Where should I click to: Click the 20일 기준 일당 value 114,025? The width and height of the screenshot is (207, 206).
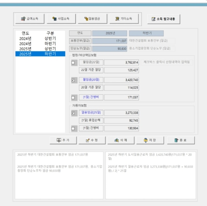[x=121, y=87]
